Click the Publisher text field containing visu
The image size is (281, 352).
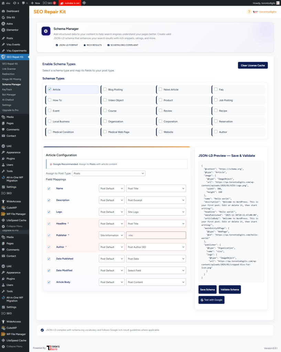point(156,235)
